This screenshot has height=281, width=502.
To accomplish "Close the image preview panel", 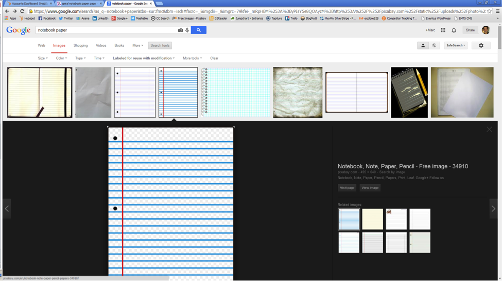I will click(x=489, y=129).
